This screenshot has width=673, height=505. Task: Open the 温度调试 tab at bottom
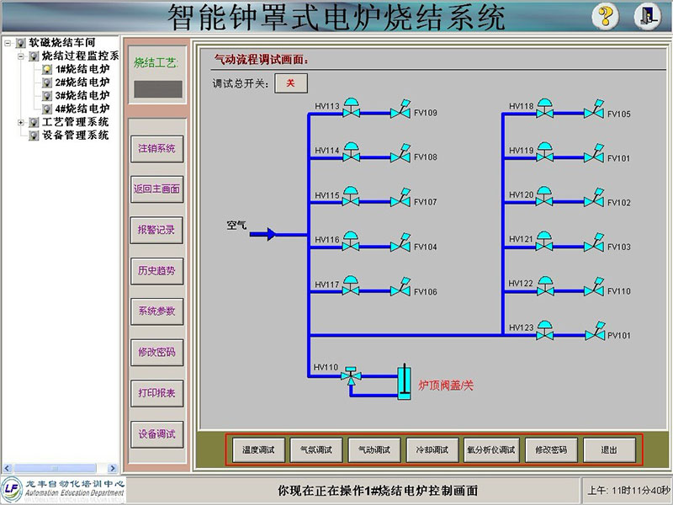pos(260,449)
